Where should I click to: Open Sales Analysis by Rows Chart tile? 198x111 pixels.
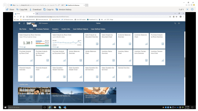[67, 41]
